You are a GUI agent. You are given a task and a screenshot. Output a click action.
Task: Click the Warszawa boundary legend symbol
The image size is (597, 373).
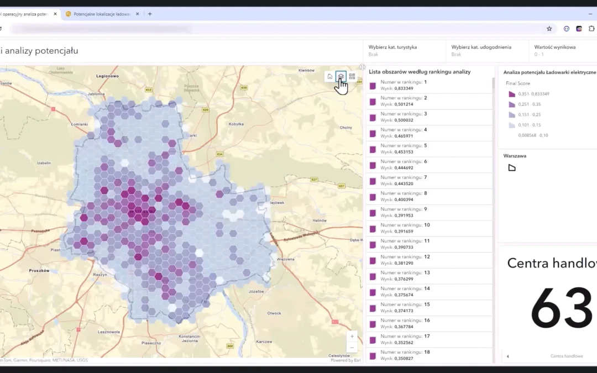(x=512, y=167)
